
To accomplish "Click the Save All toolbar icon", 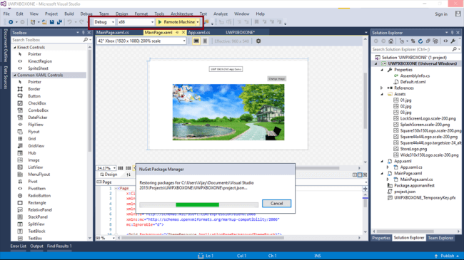I will 59,22.
